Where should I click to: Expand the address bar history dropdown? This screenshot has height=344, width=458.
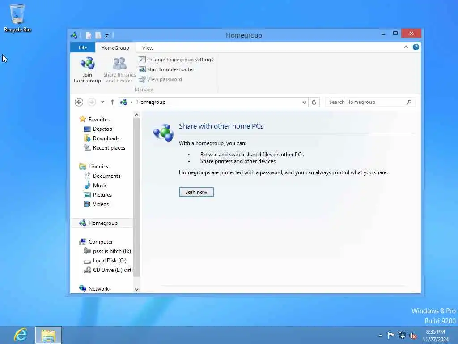(304, 102)
